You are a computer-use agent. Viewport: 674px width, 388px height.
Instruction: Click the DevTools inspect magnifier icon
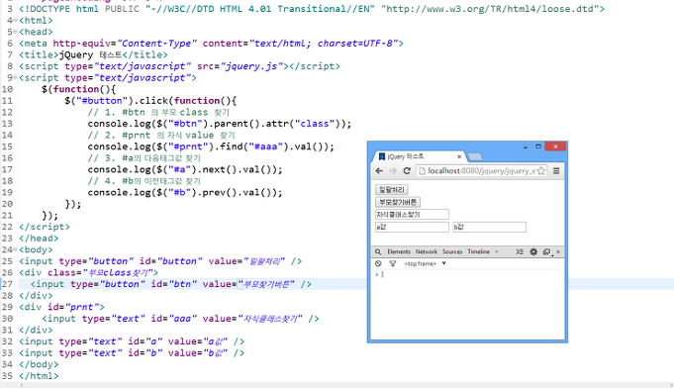pos(378,251)
